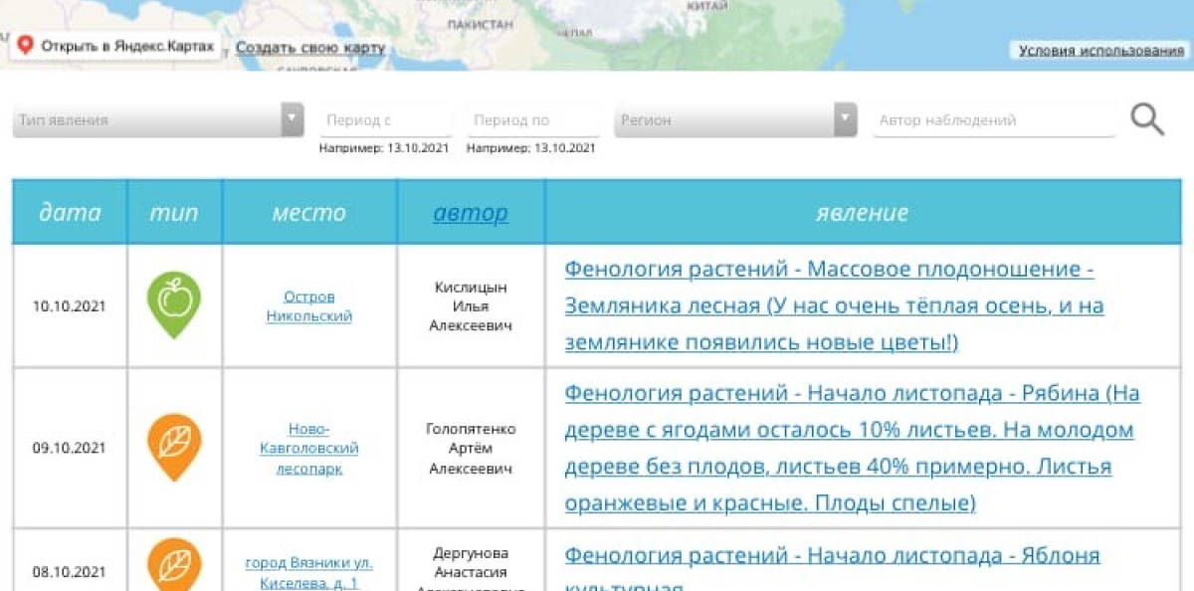Open the Условия использования link
The width and height of the screenshot is (1194, 591).
click(1101, 51)
